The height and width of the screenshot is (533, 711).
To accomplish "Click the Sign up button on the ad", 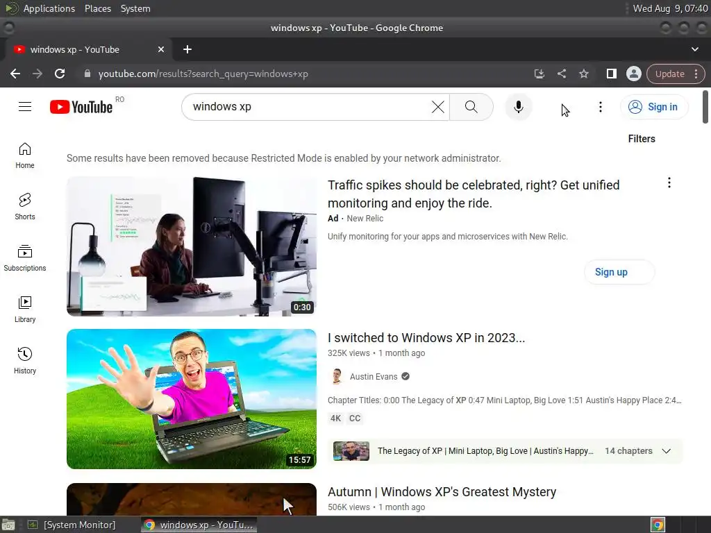I will point(619,272).
